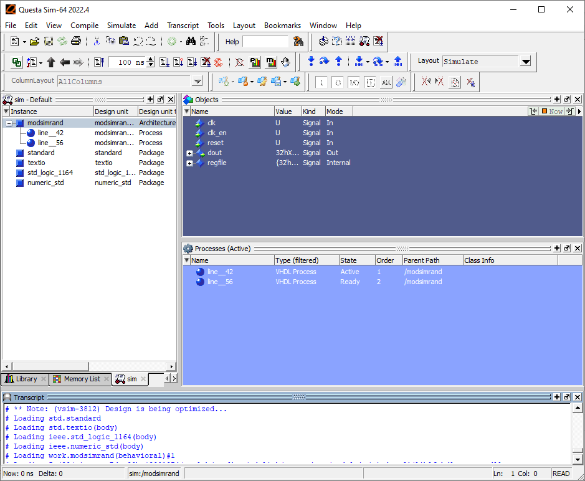Select the line__56 process row
The height and width of the screenshot is (481, 585).
click(x=220, y=282)
